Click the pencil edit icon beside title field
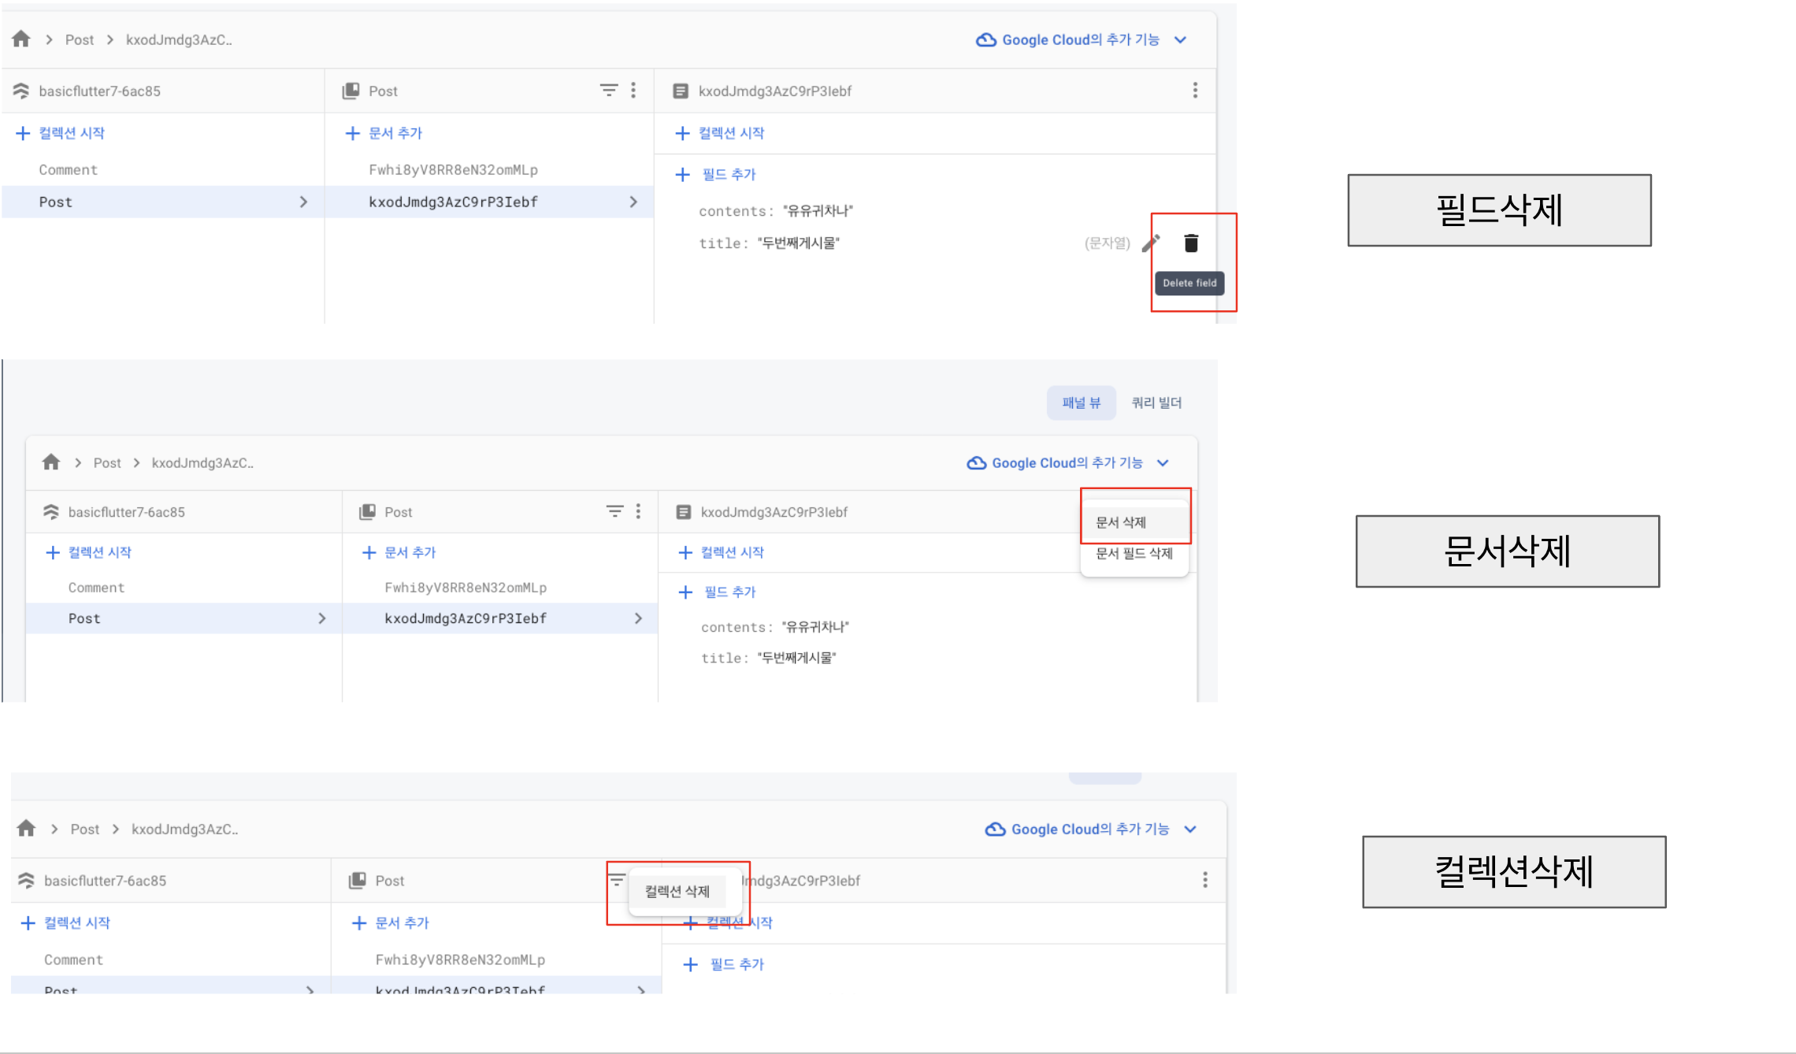The image size is (1796, 1054). 1151,243
